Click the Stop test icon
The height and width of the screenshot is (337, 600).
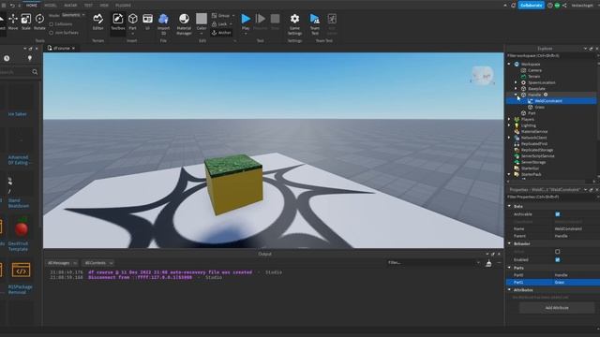[275, 19]
